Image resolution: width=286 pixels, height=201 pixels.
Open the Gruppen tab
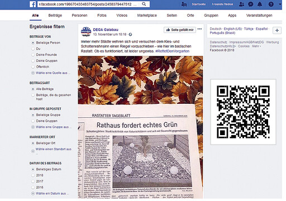click(x=211, y=16)
